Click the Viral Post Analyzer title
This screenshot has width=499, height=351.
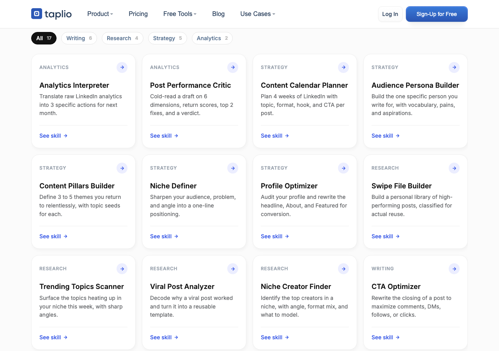point(182,287)
